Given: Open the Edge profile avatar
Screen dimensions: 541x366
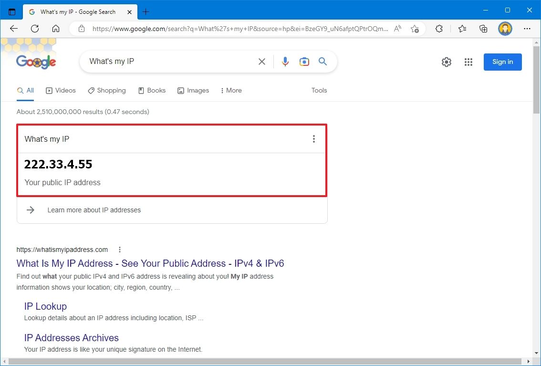Looking at the screenshot, I should 505,29.
